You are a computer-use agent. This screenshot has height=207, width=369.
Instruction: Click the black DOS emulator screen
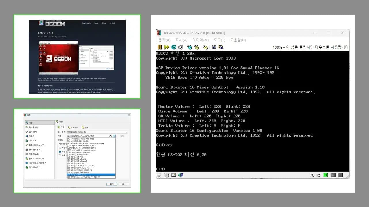coord(253,111)
